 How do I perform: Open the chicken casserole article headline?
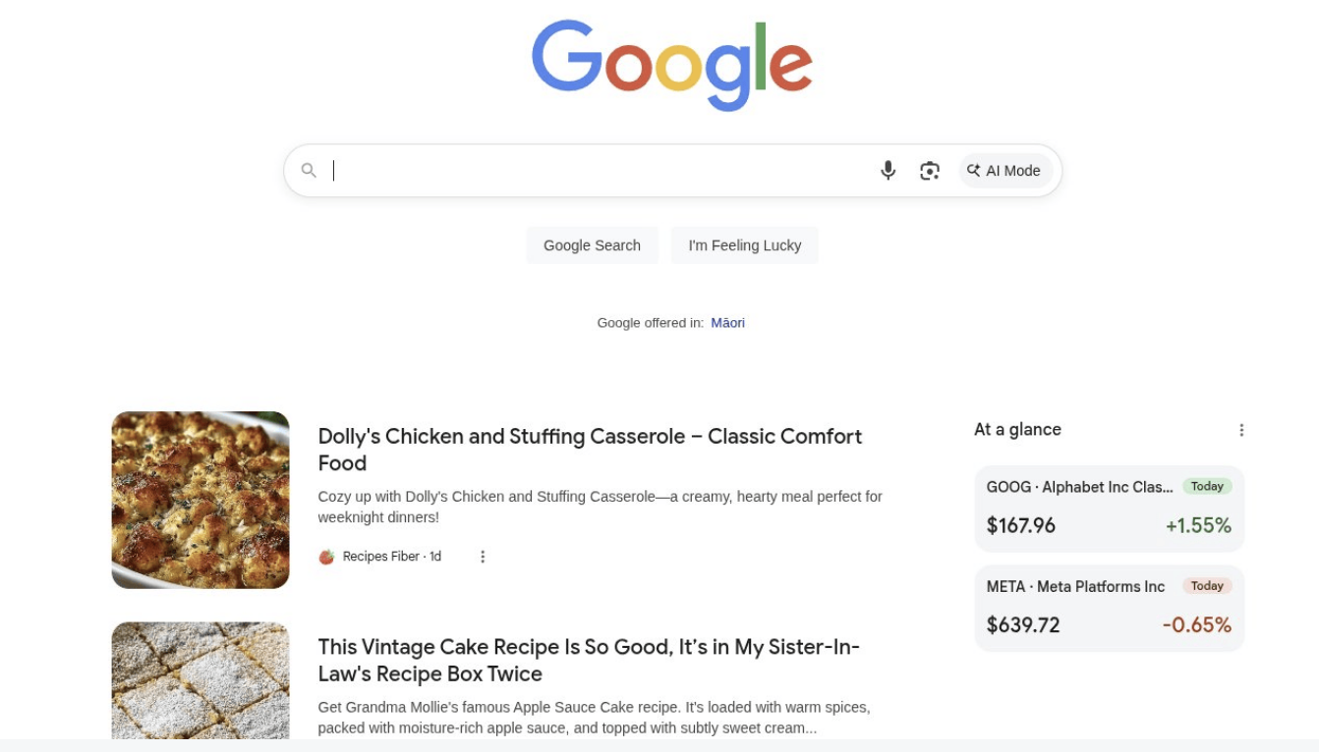click(x=590, y=449)
